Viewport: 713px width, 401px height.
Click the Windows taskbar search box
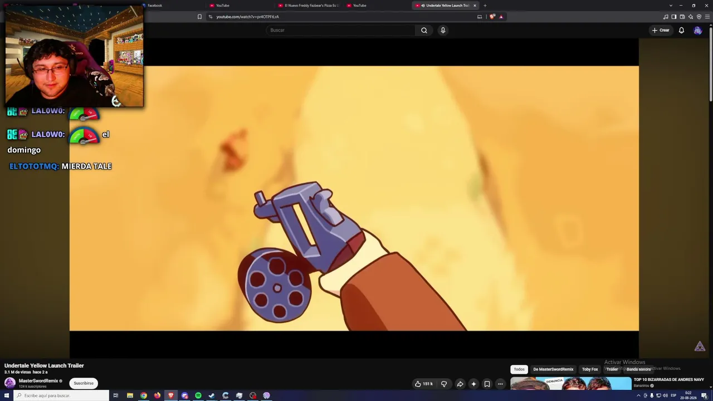tap(61, 395)
